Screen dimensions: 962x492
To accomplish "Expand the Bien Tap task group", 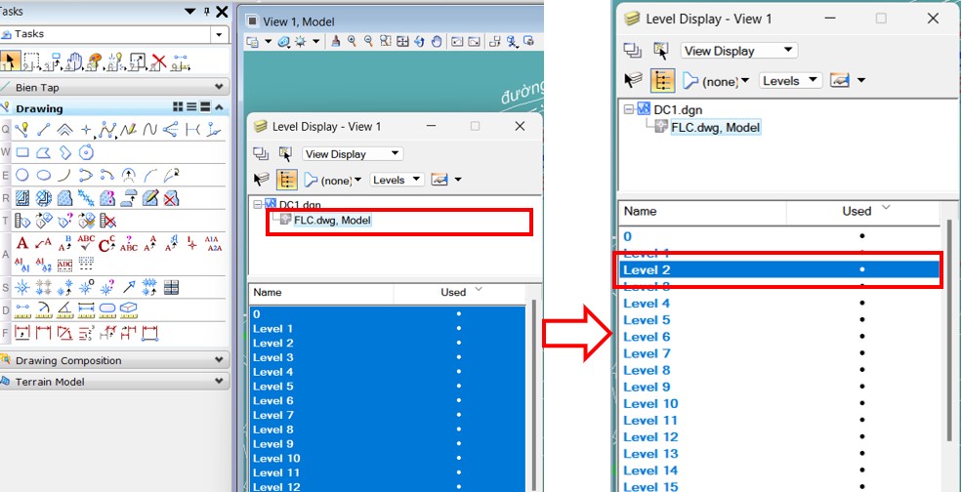I will click(x=219, y=87).
